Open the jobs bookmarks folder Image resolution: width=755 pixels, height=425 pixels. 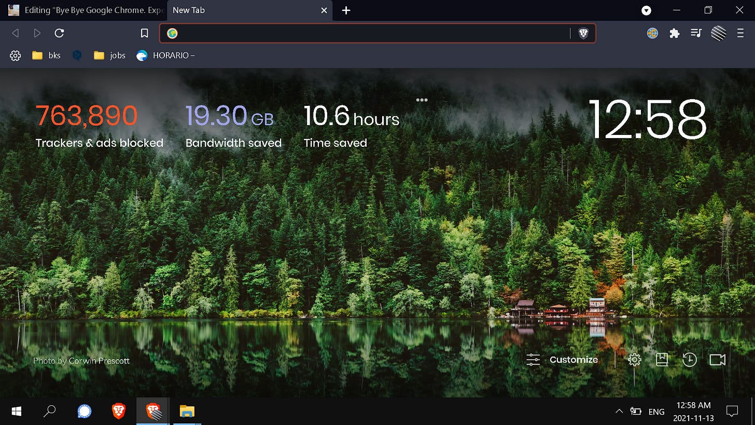(109, 56)
